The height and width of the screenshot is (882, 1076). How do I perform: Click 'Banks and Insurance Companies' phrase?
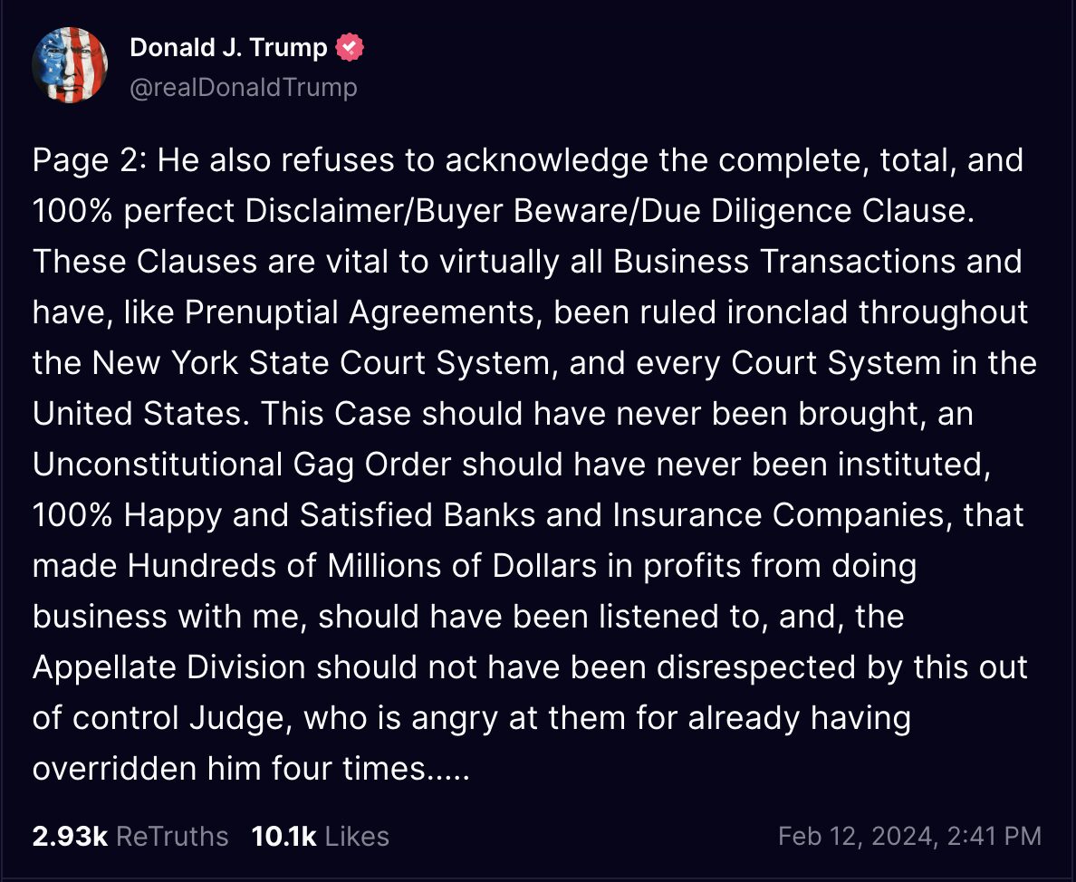click(697, 515)
